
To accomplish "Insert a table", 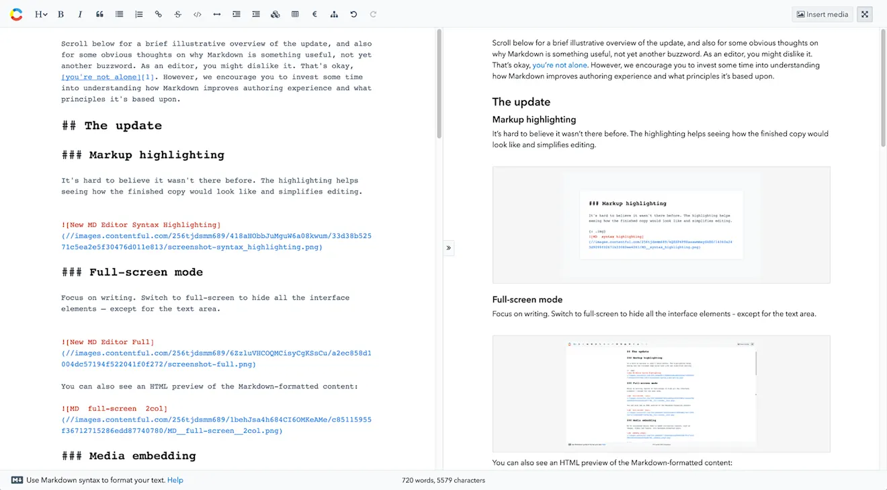I will [x=295, y=14].
